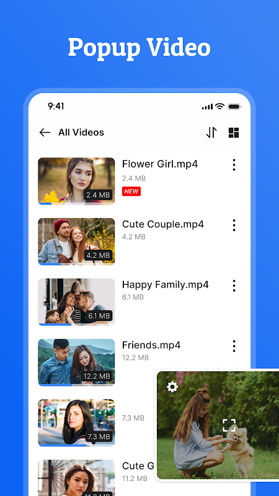Open Friends video thumbnail
The height and width of the screenshot is (496, 279).
[76, 363]
